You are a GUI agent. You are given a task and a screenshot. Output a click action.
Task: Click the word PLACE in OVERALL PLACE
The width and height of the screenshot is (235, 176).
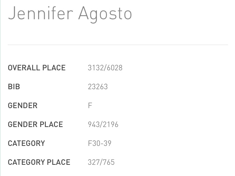[54, 68]
